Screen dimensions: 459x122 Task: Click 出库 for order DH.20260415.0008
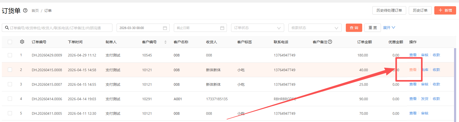click(425, 70)
